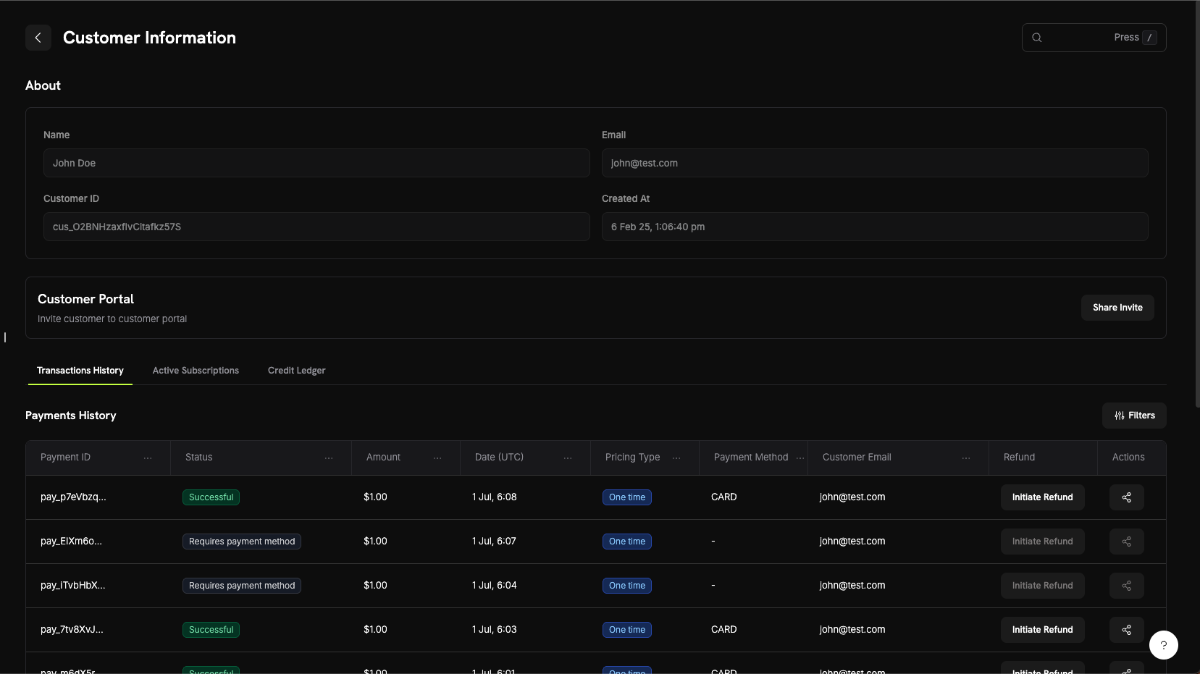The height and width of the screenshot is (674, 1200).
Task: Open the Date (UTC) column menu
Action: coord(567,458)
